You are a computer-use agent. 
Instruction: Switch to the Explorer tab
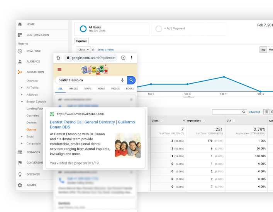coord(81,41)
